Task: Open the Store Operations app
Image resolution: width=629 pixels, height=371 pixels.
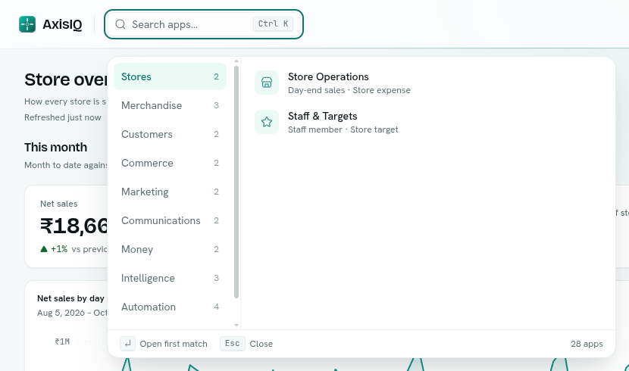Action: 428,83
